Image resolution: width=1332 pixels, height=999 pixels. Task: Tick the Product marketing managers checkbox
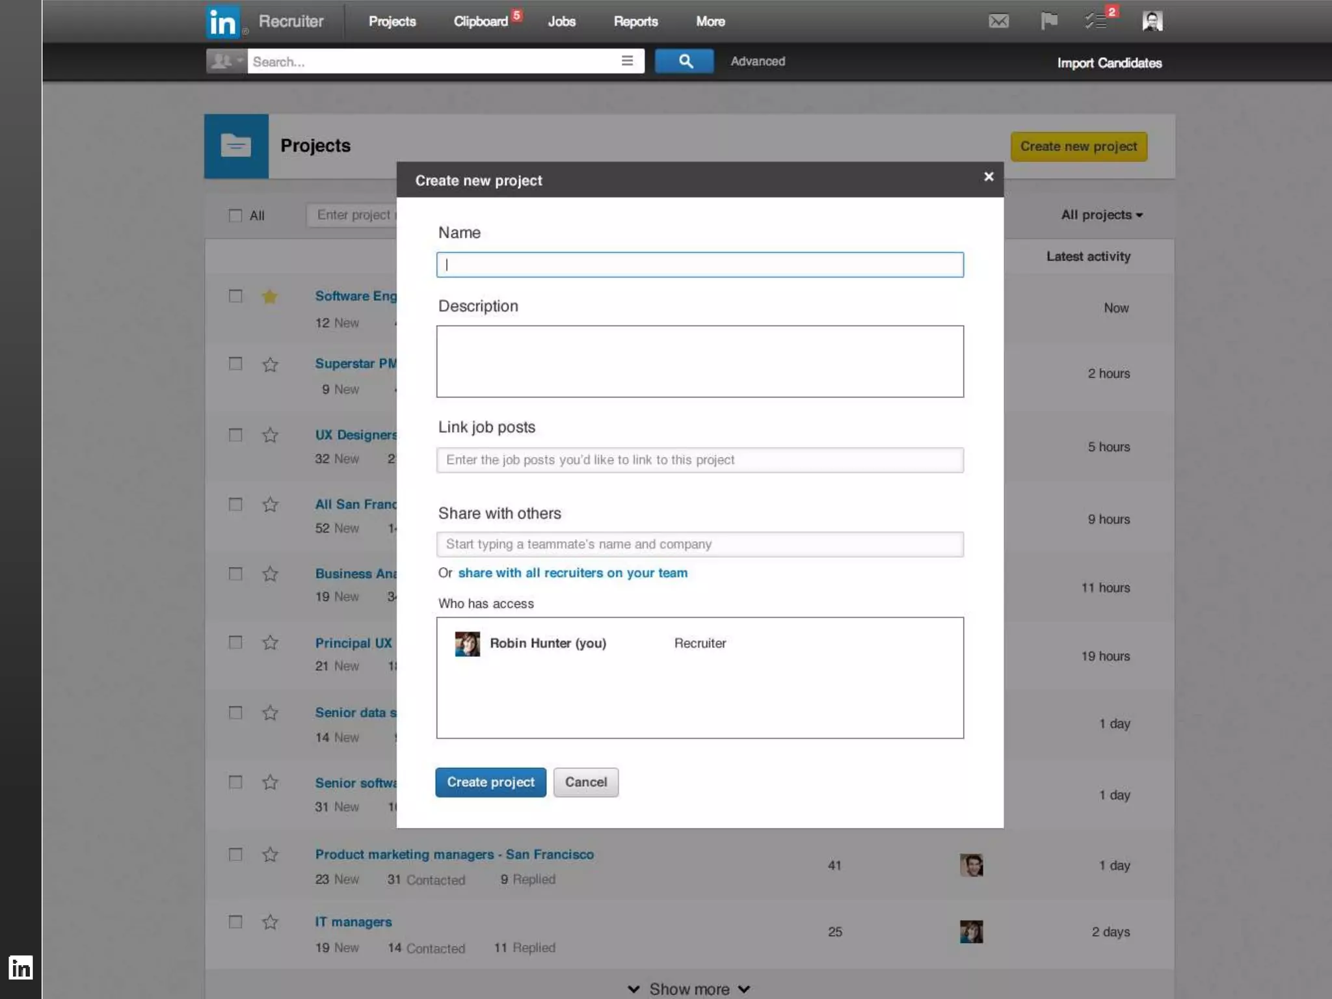pyautogui.click(x=235, y=855)
